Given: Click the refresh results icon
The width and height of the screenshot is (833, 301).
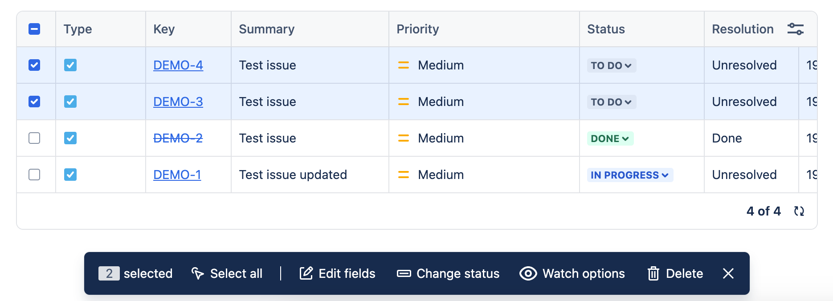Looking at the screenshot, I should (799, 211).
